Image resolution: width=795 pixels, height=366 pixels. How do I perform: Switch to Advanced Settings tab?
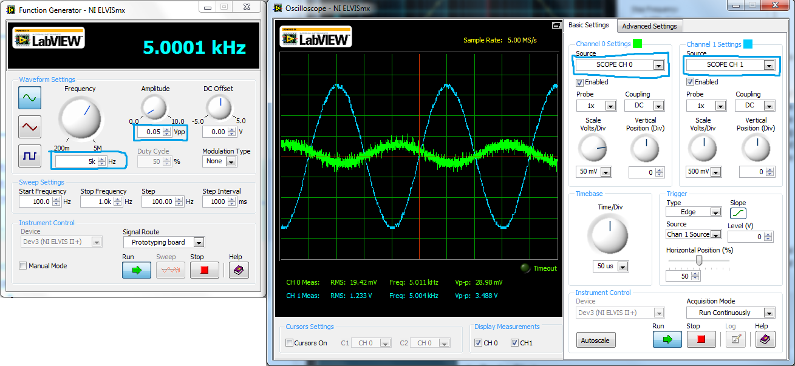pyautogui.click(x=649, y=26)
